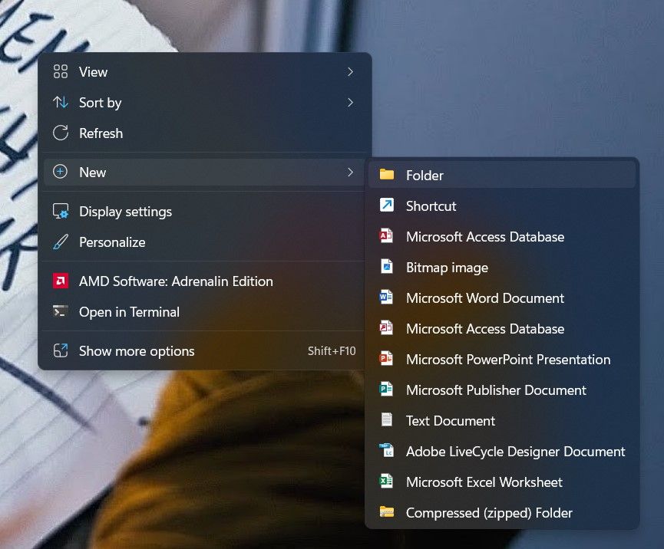Create a new Text Document
Image resolution: width=664 pixels, height=549 pixels.
click(450, 420)
